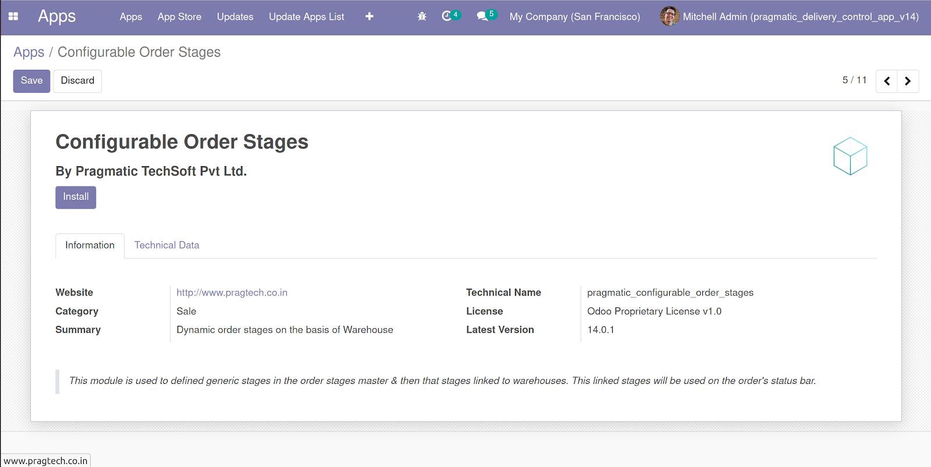Click the Sale category value
Image resolution: width=931 pixels, height=467 pixels.
[x=186, y=311]
